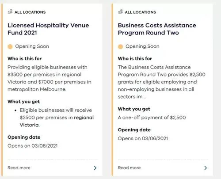Click location icon on Licensed Hospitality card
The height and width of the screenshot is (179, 221).
[x=10, y=11]
